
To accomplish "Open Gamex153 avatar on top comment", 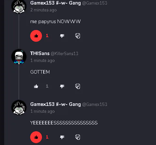I will coord(19,6).
